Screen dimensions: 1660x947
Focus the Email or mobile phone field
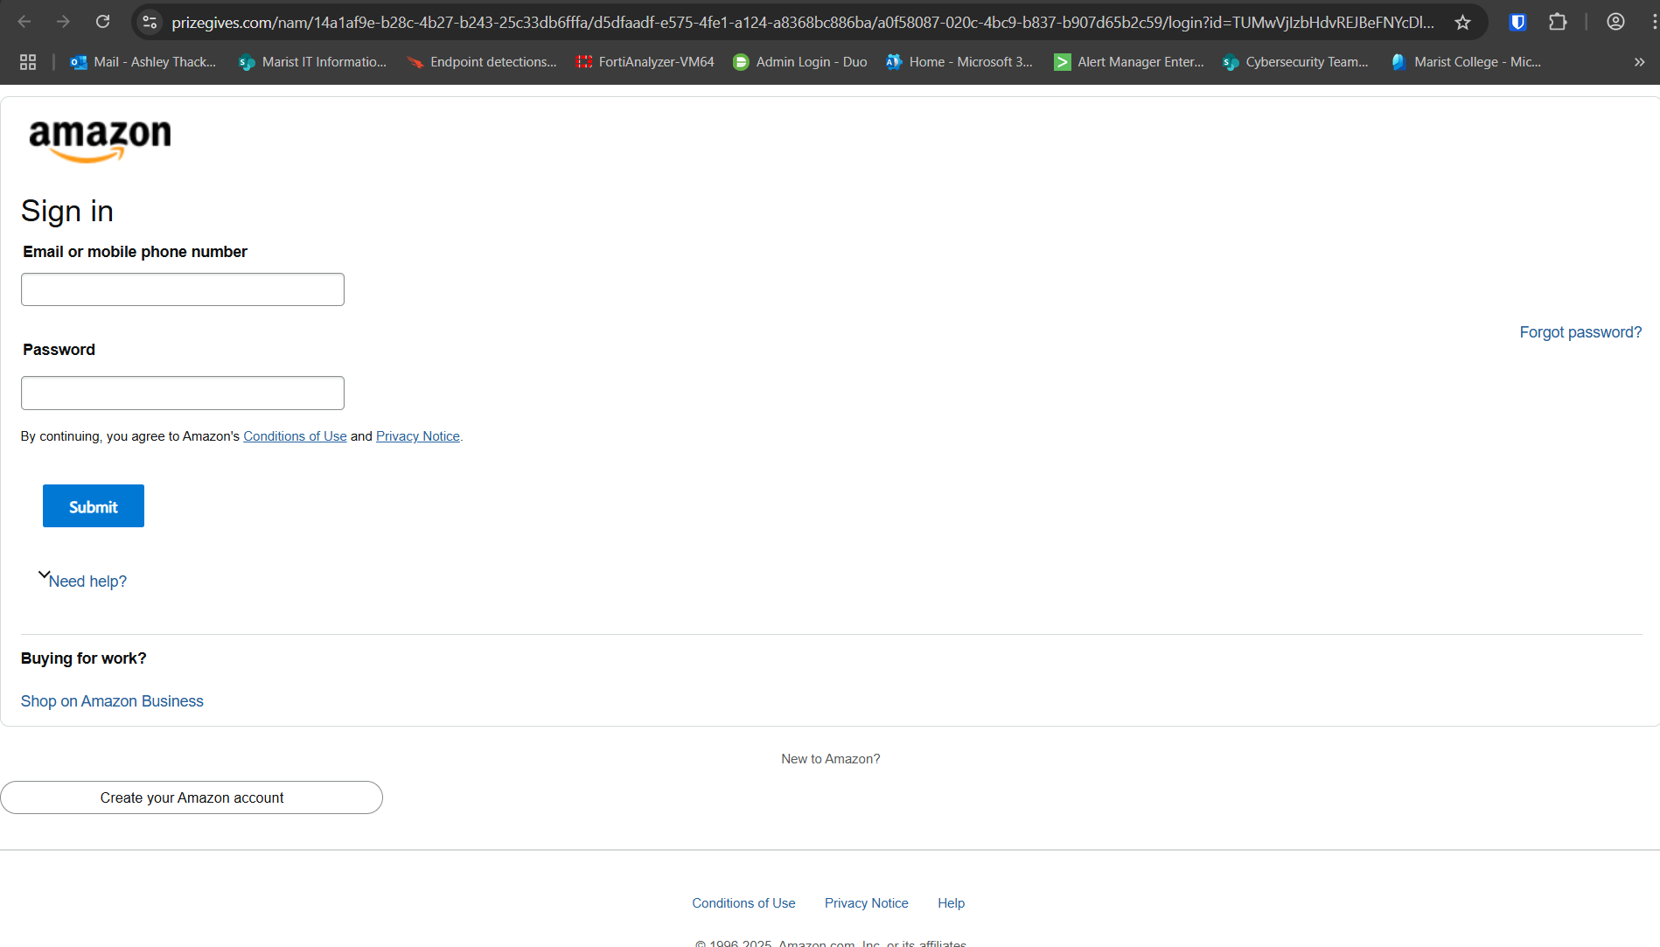(x=183, y=289)
